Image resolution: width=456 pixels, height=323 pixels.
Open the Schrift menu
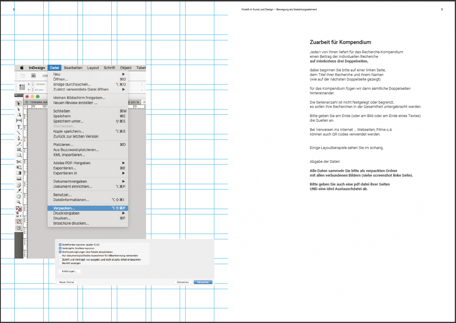point(110,68)
